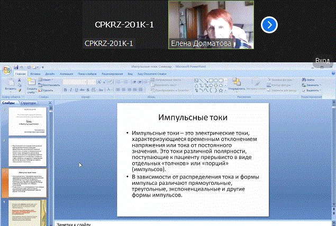Select the rectangle shape in the gallery
The width and height of the screenshot is (336, 226).
[211, 81]
